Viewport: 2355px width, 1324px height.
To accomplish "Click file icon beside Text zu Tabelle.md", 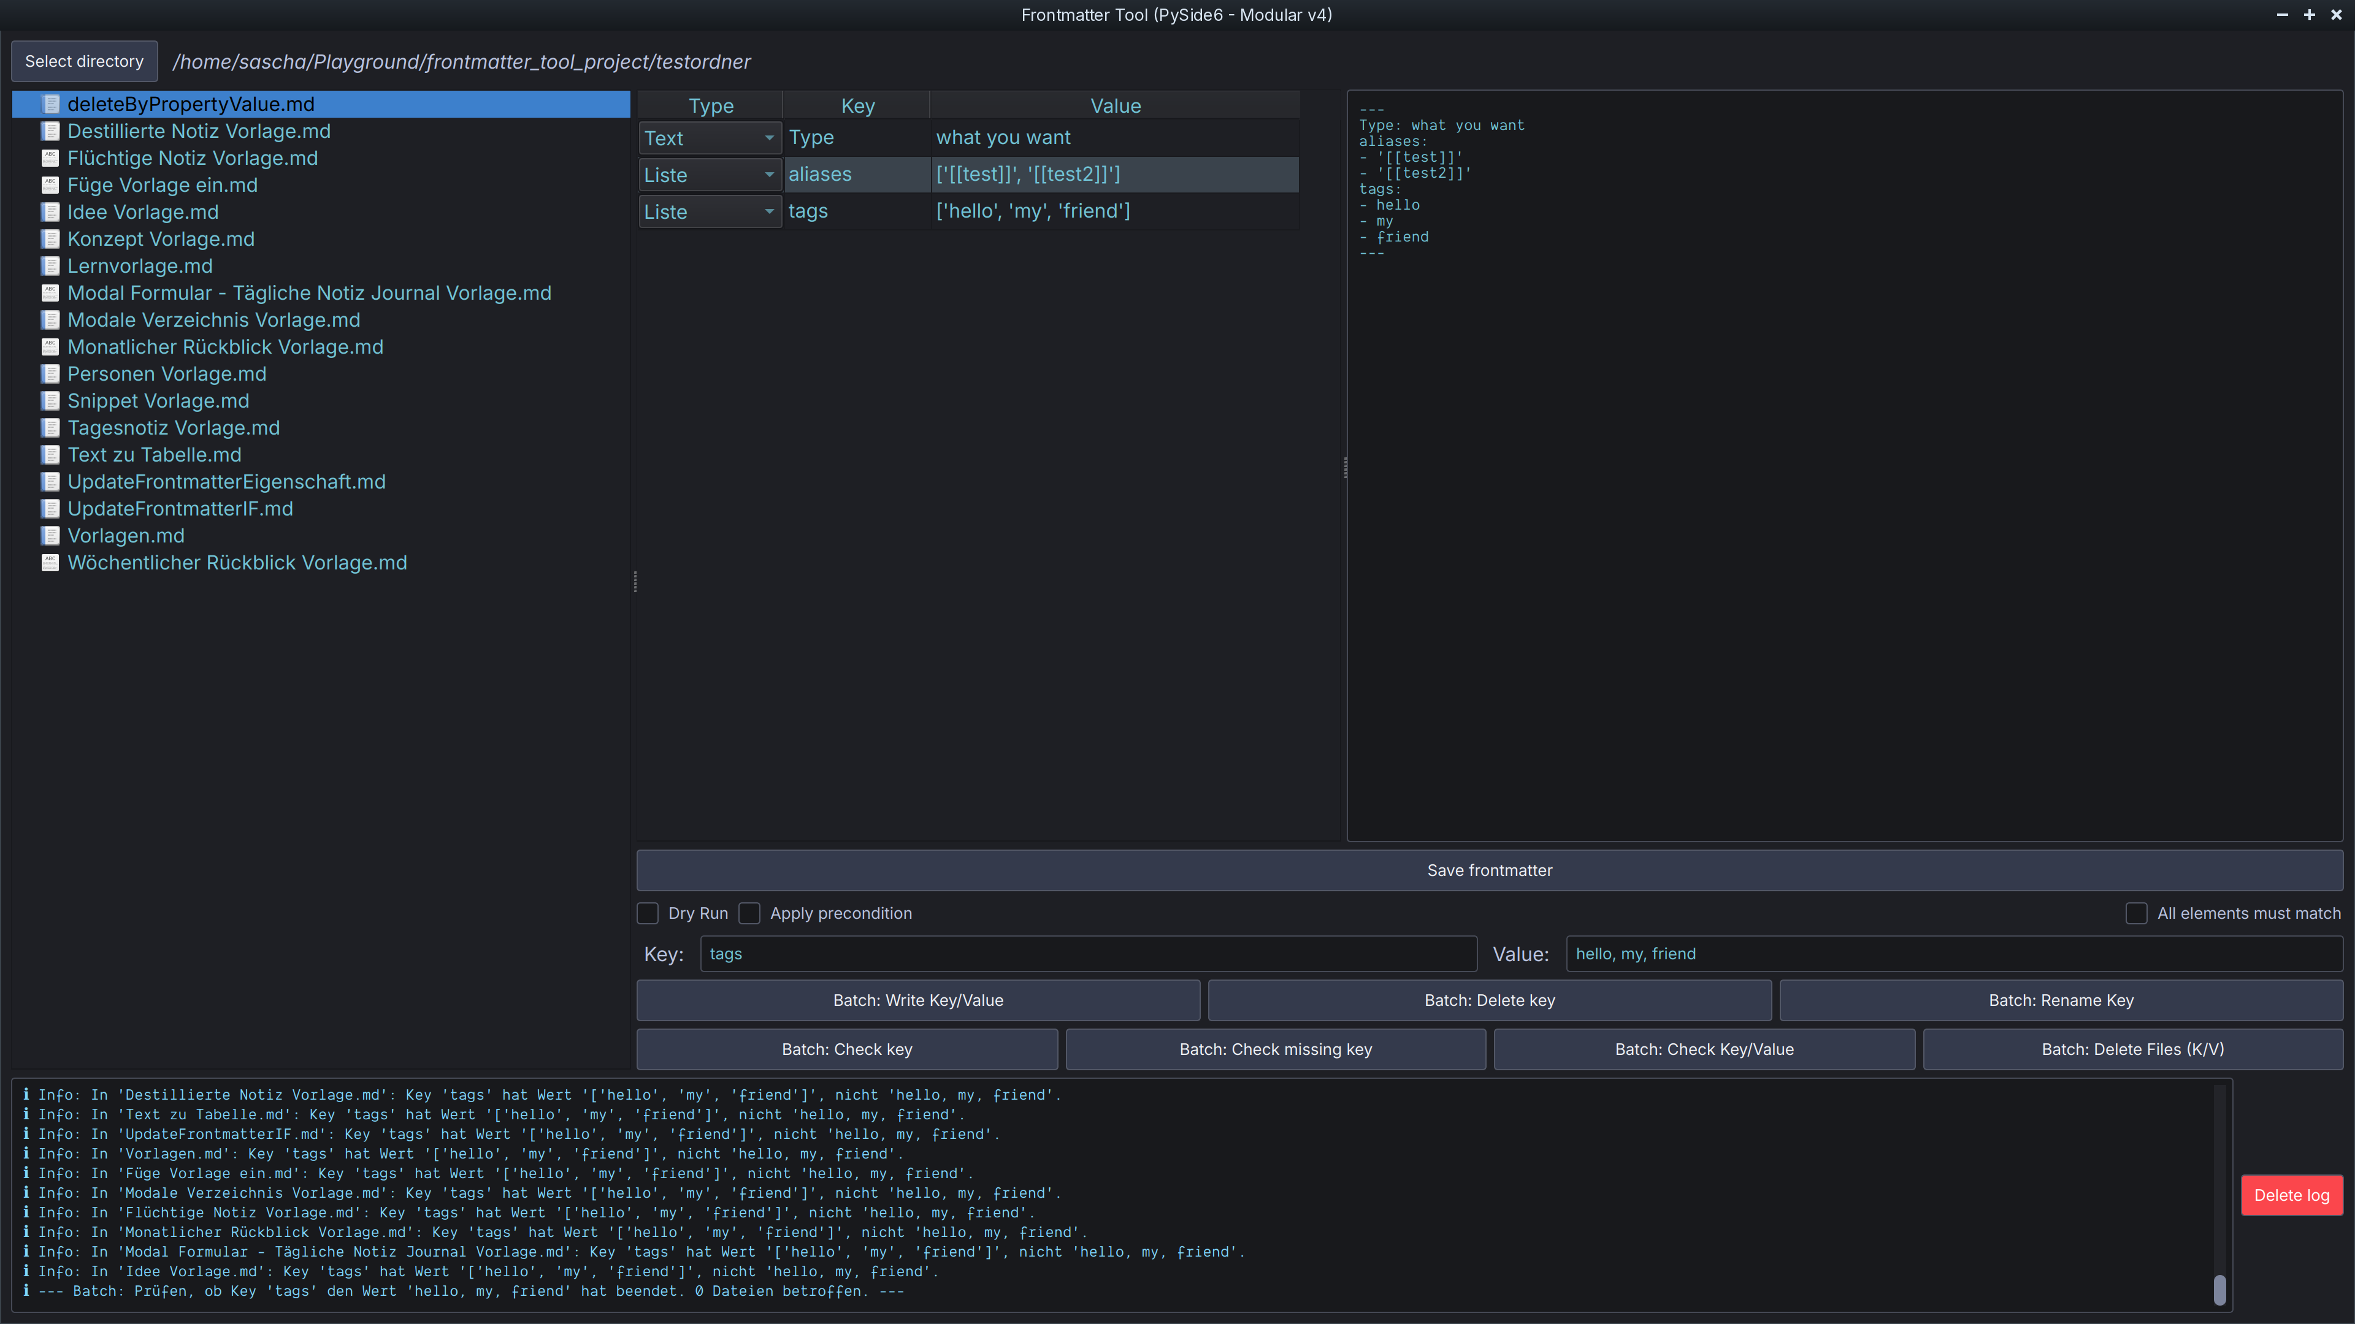I will 51,455.
